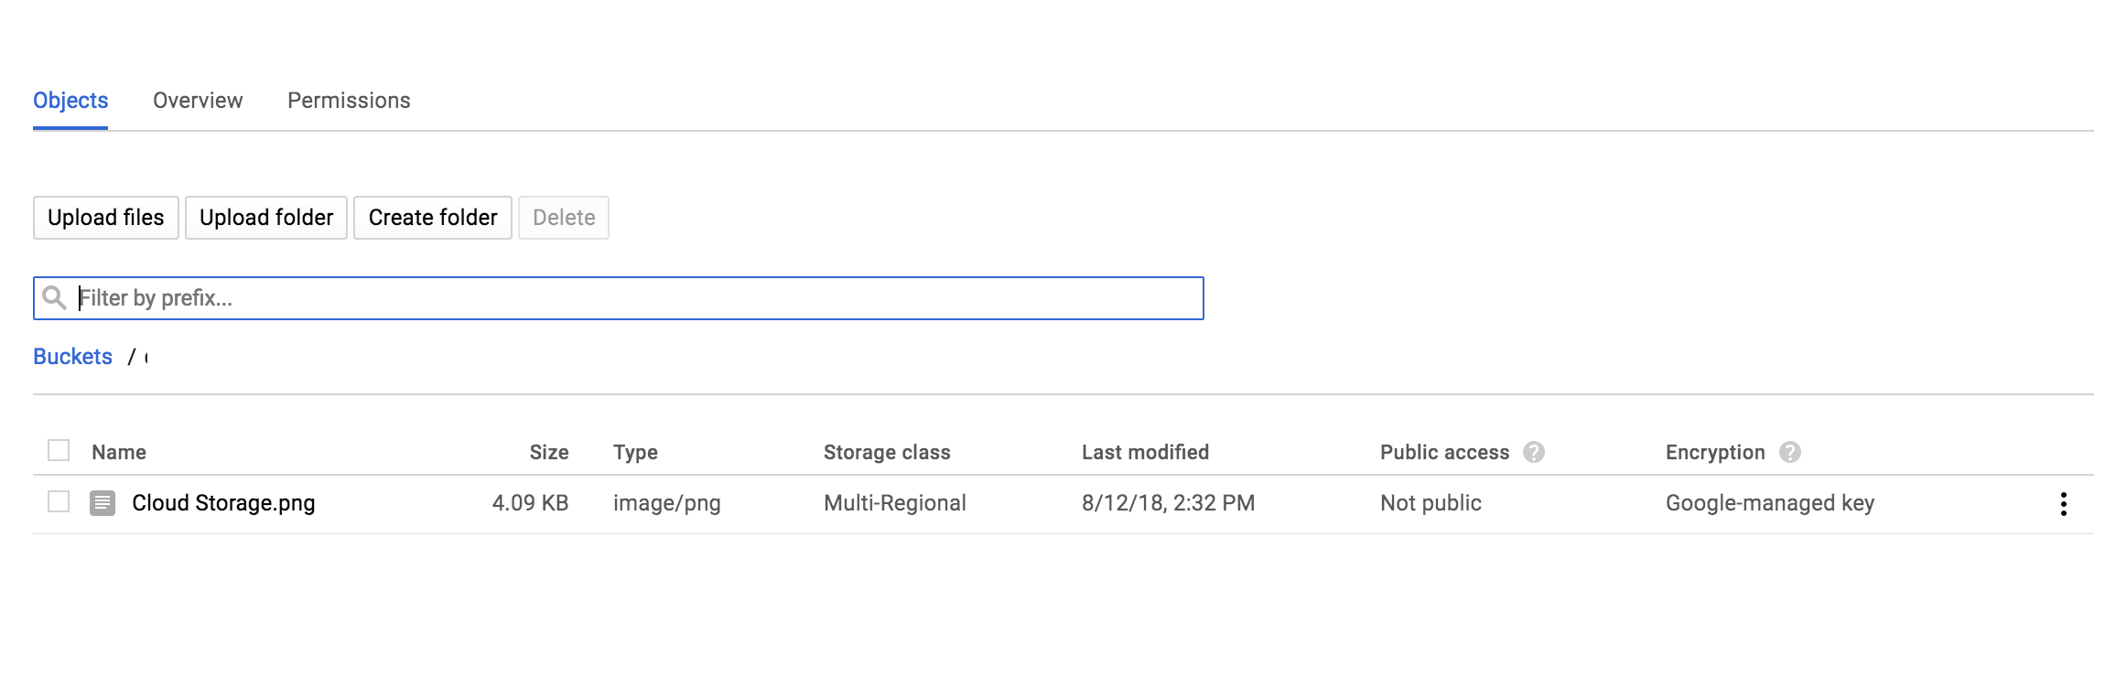Click the search magnifier icon in filter box
Image resolution: width=2127 pixels, height=688 pixels.
[x=54, y=298]
